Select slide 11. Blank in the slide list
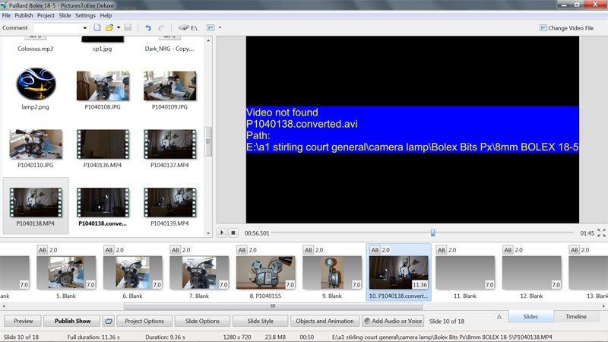This screenshot has width=608, height=342. [x=465, y=273]
